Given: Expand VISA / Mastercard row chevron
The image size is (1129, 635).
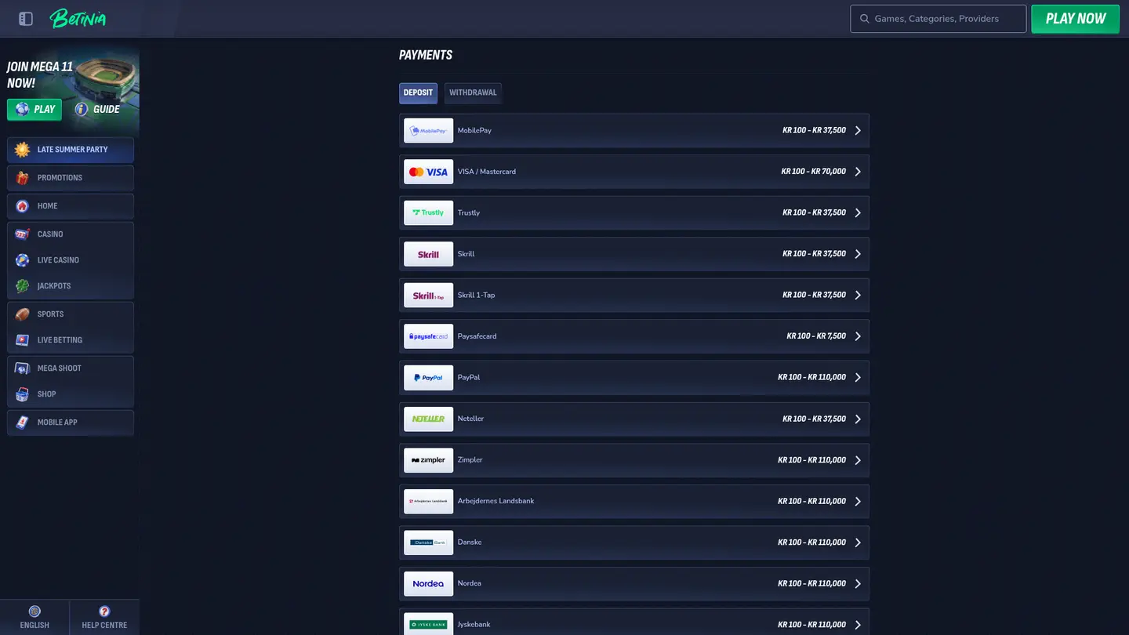Looking at the screenshot, I should pyautogui.click(x=858, y=172).
